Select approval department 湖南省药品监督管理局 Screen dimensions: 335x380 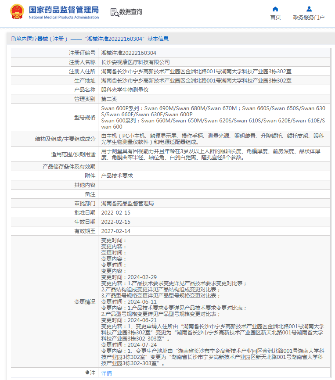pyautogui.click(x=127, y=203)
